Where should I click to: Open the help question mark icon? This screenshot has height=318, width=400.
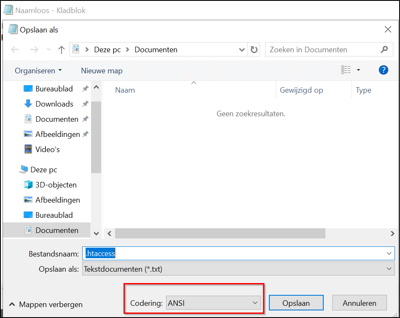pyautogui.click(x=383, y=70)
